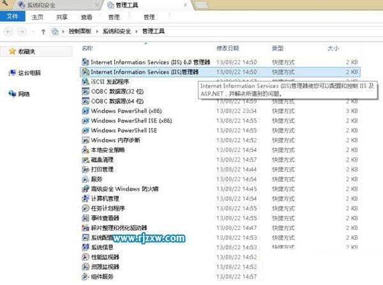Click the 高级安全 Windows 防火墙 icon
The height and width of the screenshot is (285, 383).
click(86, 189)
